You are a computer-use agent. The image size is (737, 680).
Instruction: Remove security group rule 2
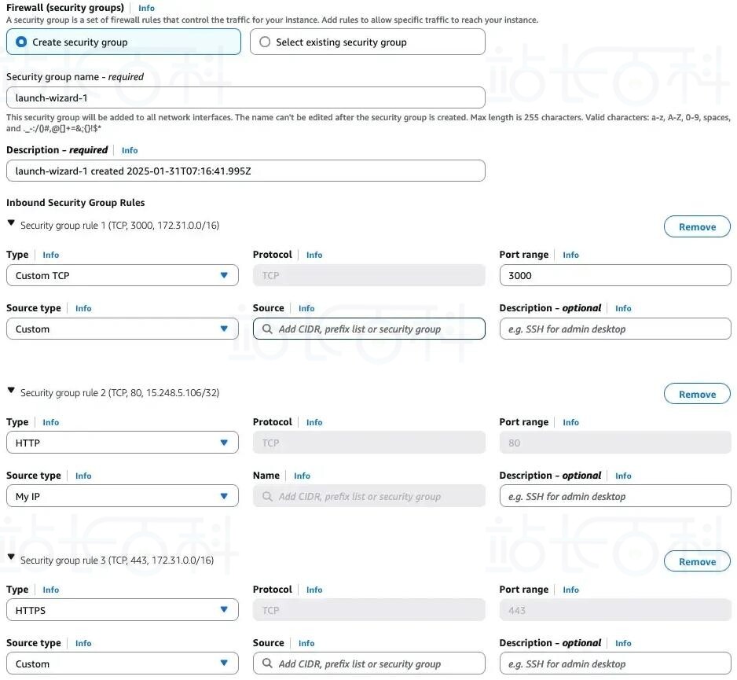coord(697,395)
